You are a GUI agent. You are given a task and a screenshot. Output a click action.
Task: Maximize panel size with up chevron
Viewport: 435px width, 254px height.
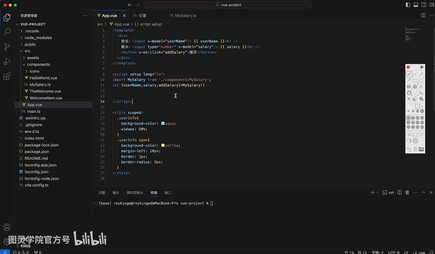(x=423, y=193)
